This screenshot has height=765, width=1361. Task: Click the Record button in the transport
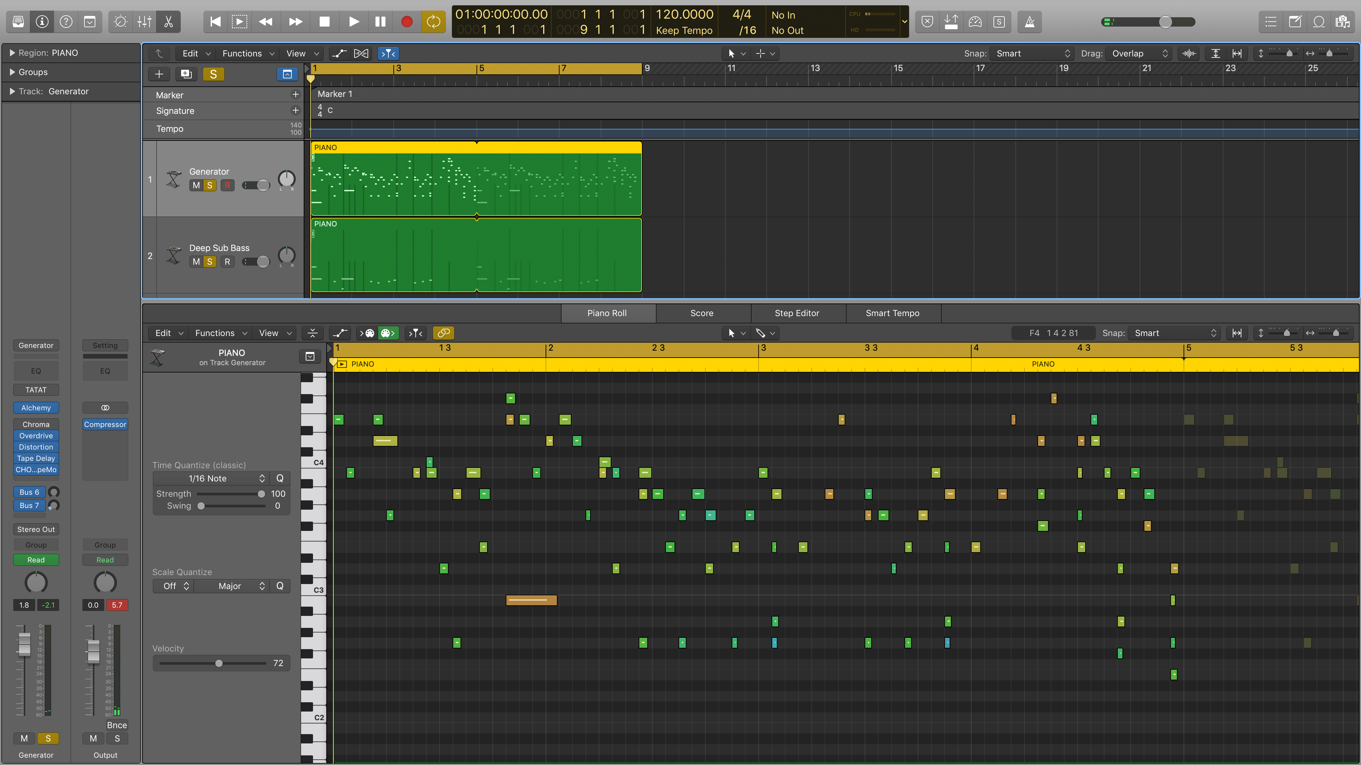point(406,22)
